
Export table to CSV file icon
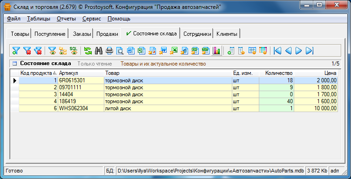[x=195, y=51]
